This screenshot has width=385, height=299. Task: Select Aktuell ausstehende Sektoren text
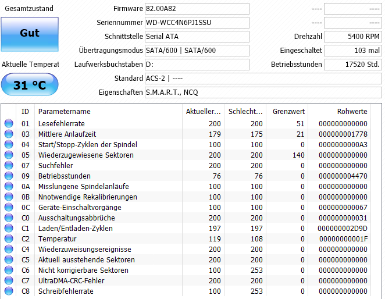click(87, 259)
